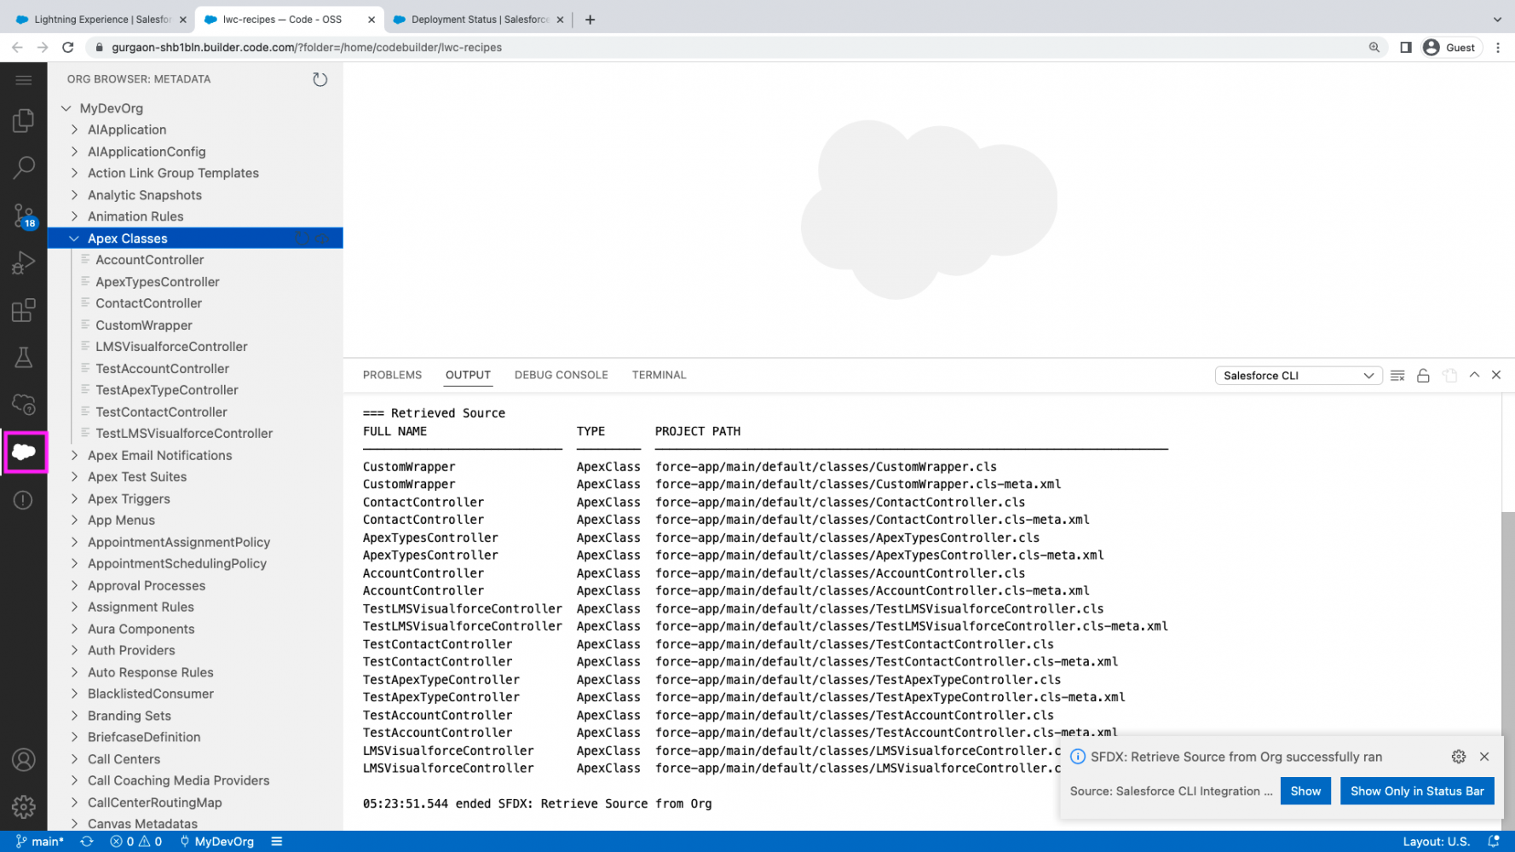Open the Run and Debug view
This screenshot has height=852, width=1515.
[x=24, y=263]
